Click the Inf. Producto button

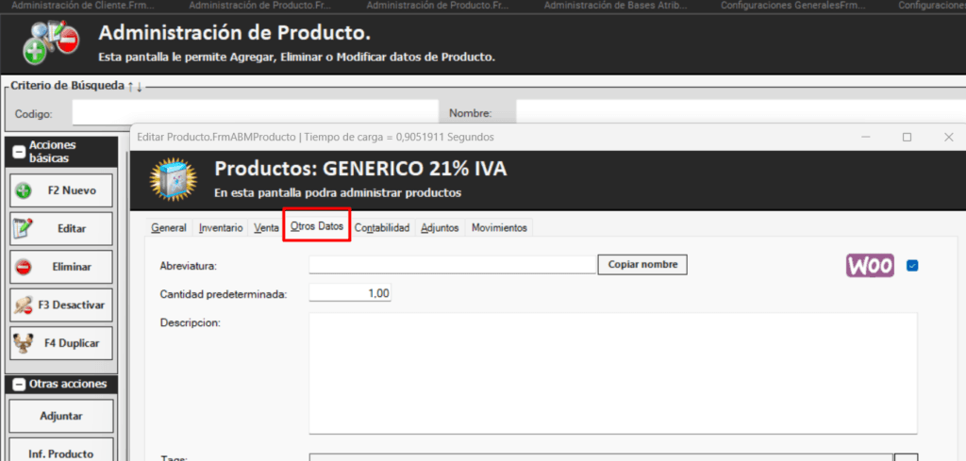coord(61,452)
